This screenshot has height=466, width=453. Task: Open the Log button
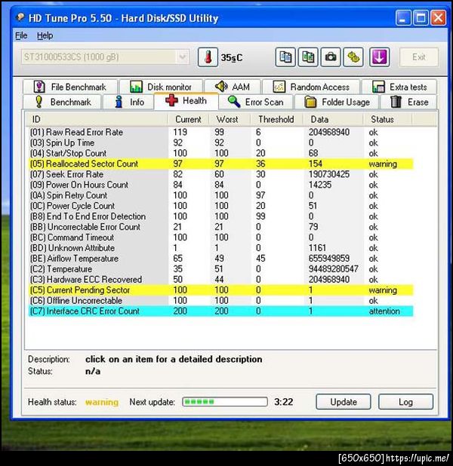[405, 402]
